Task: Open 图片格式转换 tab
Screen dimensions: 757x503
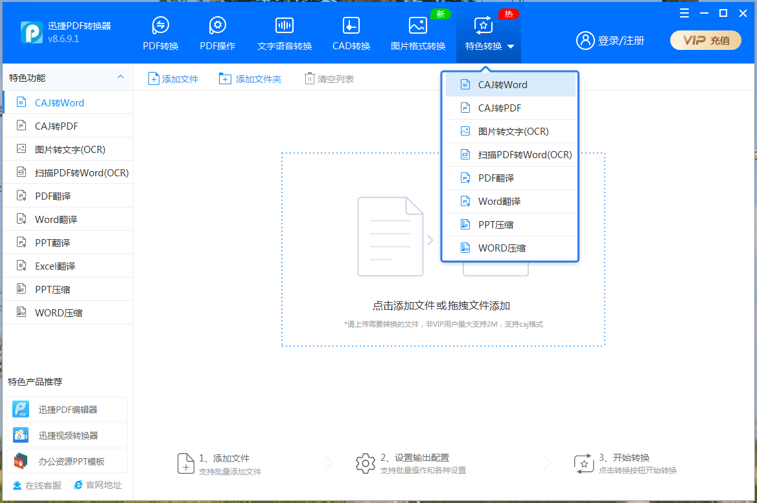Action: point(417,33)
